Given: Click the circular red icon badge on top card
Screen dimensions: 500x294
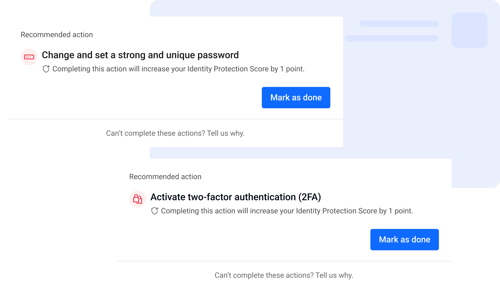Looking at the screenshot, I should click(29, 56).
